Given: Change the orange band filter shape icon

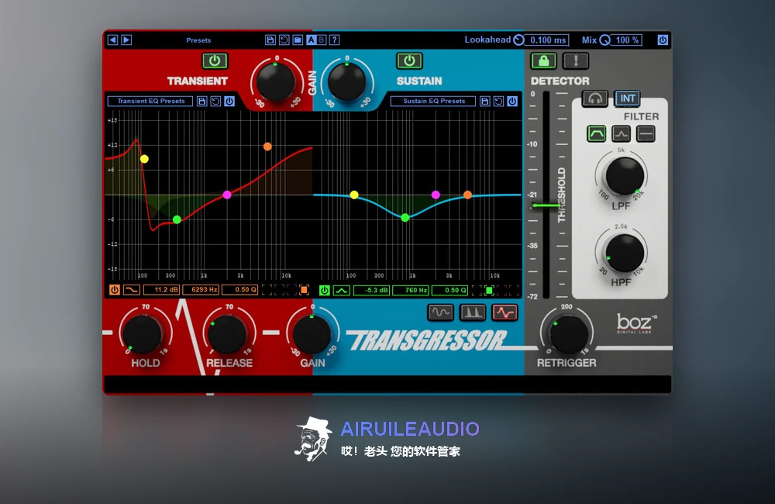Looking at the screenshot, I should [131, 290].
